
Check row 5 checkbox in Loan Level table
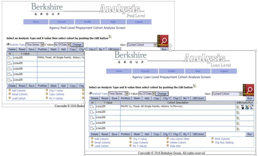(91, 128)
